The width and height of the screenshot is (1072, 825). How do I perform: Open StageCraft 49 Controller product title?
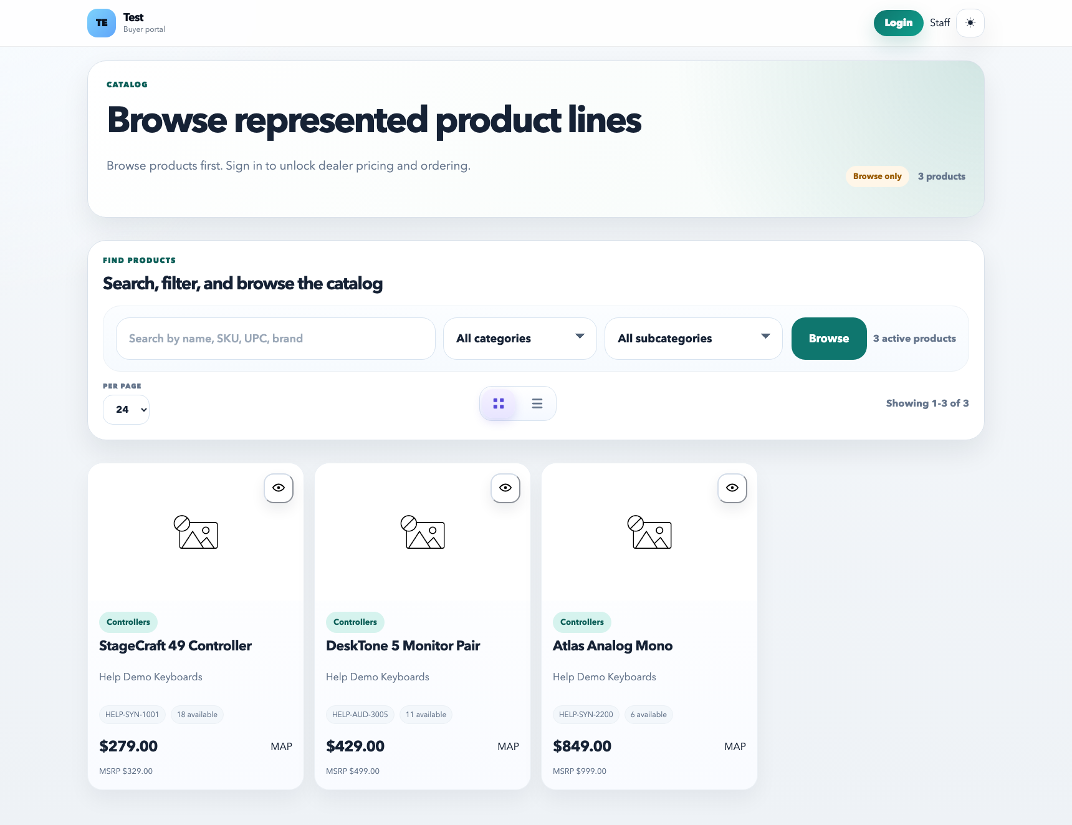pyautogui.click(x=175, y=645)
